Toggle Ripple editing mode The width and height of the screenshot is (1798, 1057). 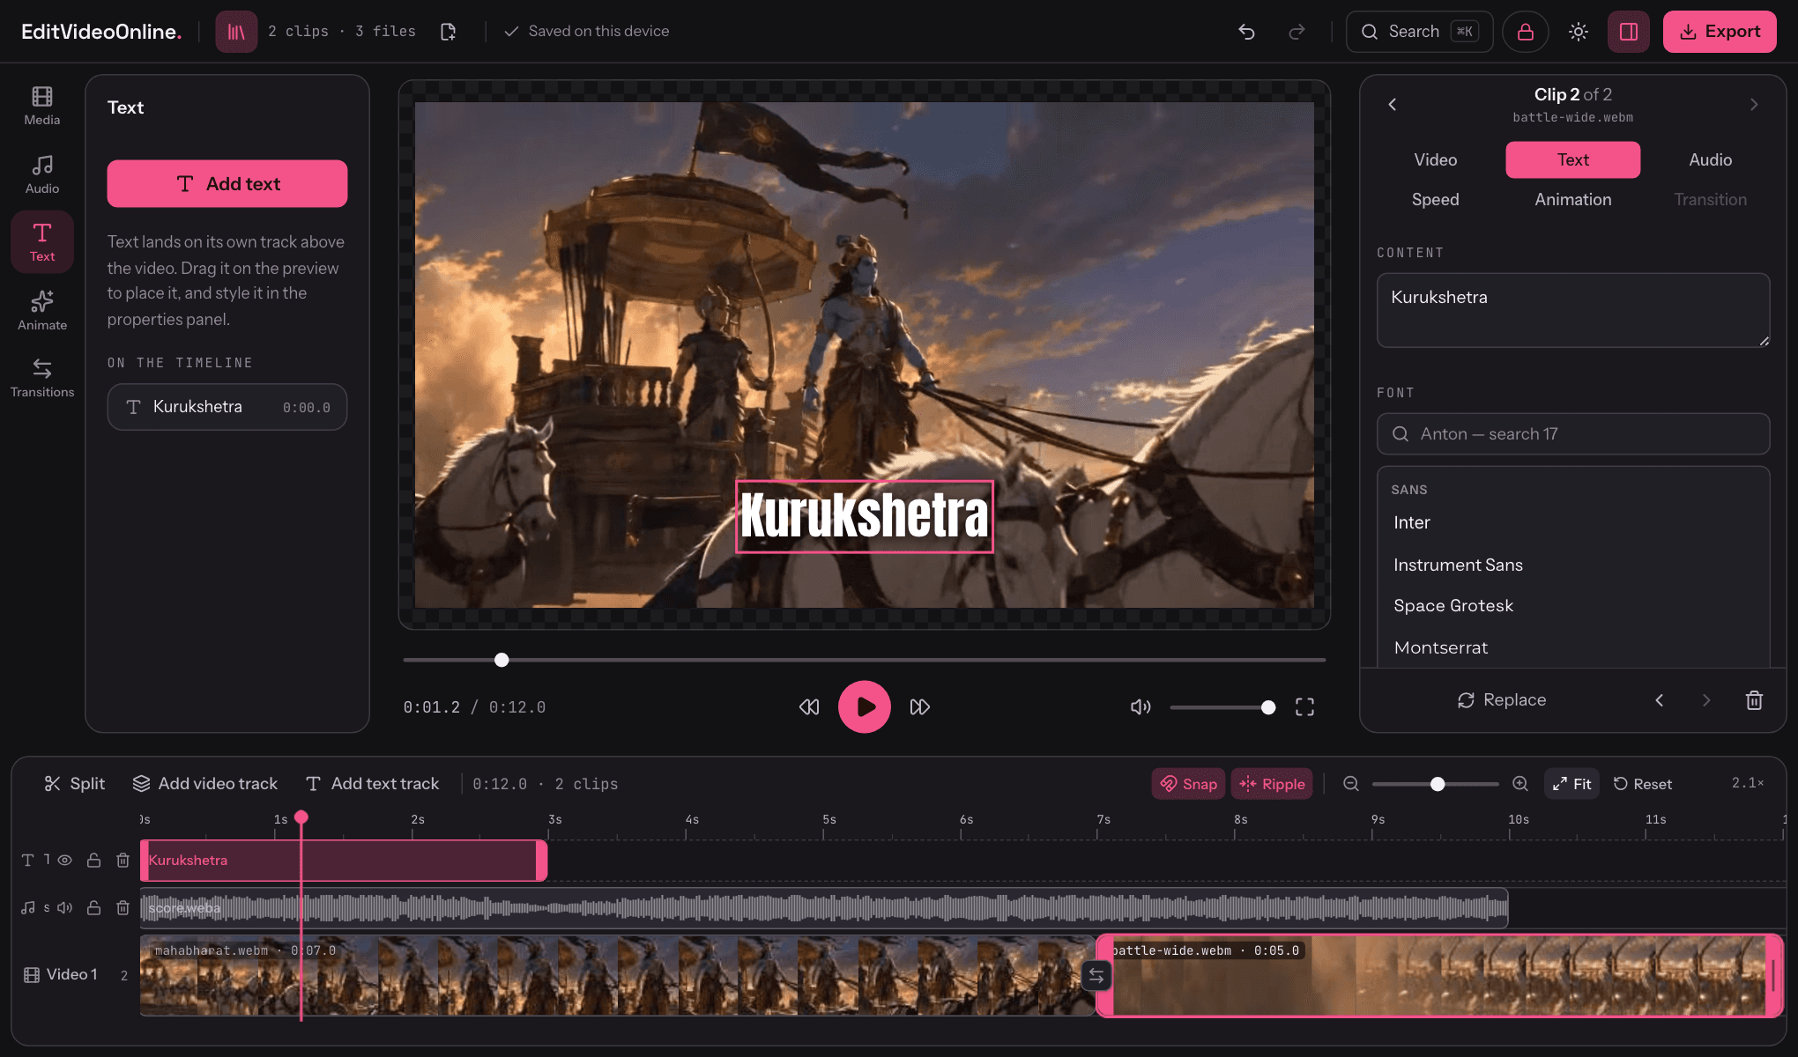point(1272,783)
